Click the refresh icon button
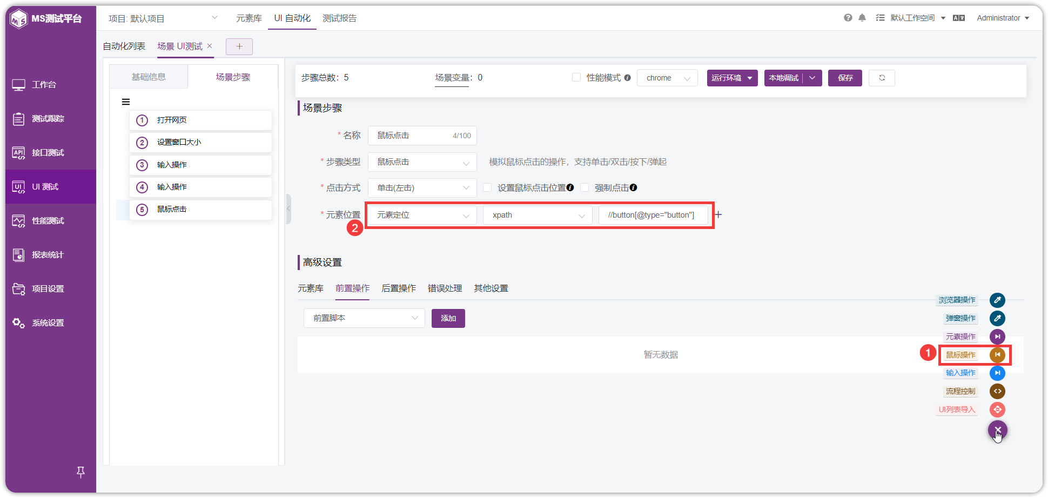 click(882, 78)
